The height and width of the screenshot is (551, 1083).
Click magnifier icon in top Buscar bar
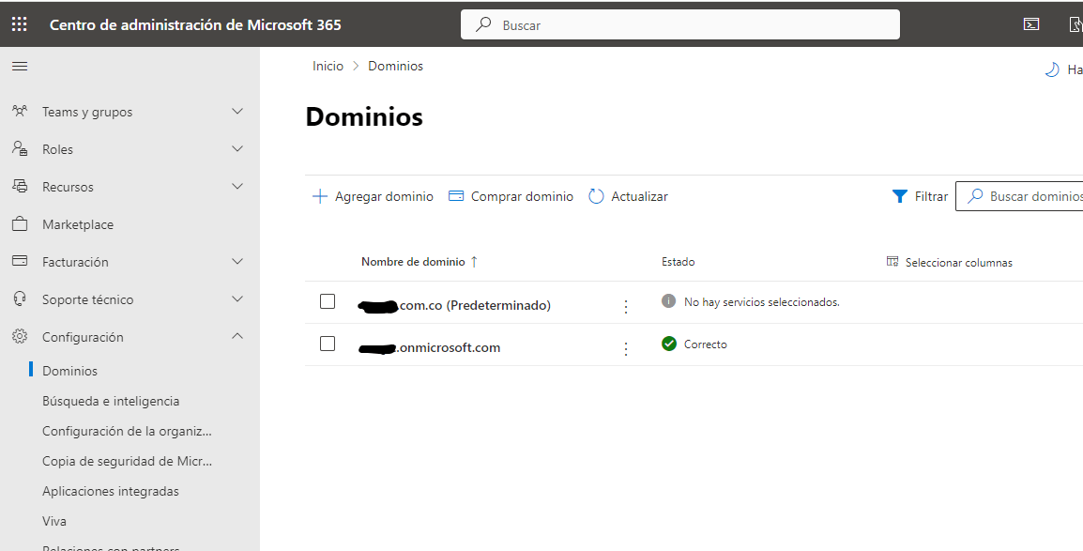[484, 24]
